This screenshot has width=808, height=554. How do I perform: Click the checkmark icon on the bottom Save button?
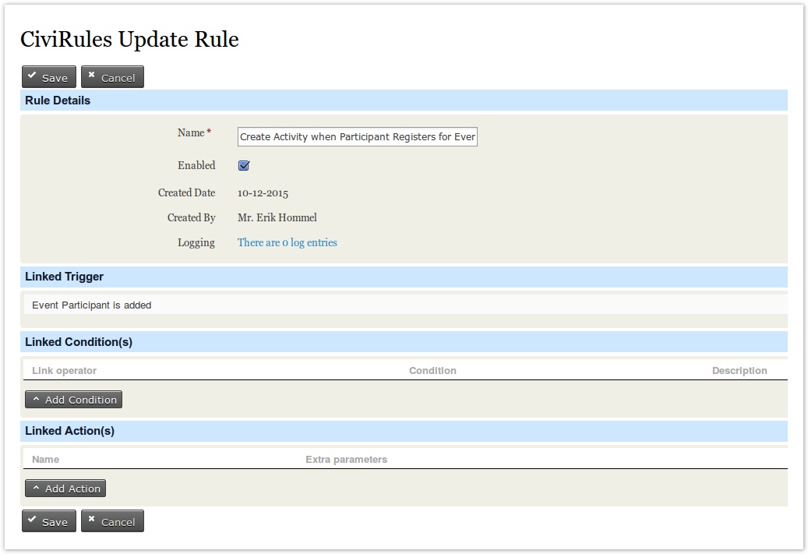(x=32, y=520)
